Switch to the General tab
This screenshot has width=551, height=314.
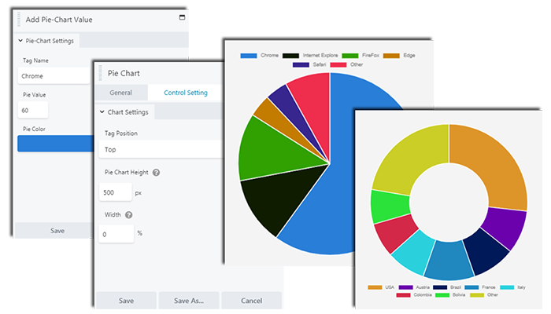coord(120,93)
